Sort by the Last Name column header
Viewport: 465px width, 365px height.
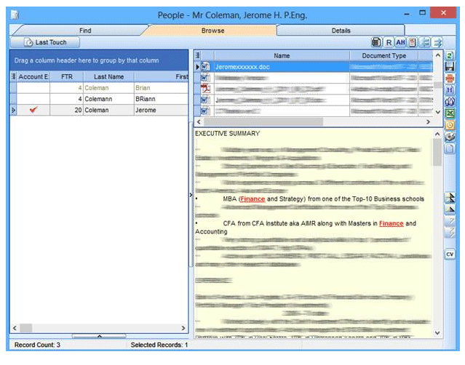[109, 77]
